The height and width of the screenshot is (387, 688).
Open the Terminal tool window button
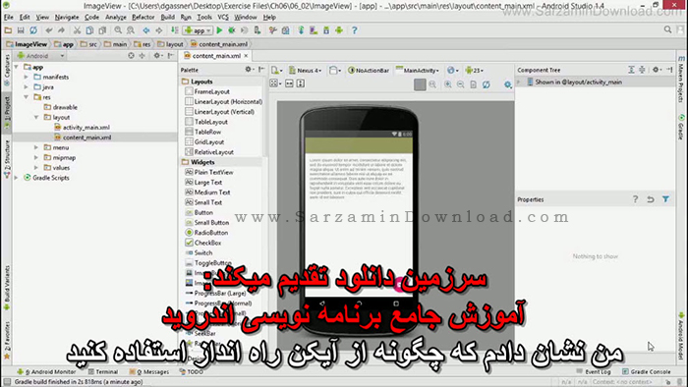pyautogui.click(x=103, y=371)
